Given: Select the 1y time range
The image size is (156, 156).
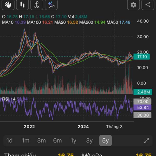Looking at the screenshot, I should tap(74, 141).
